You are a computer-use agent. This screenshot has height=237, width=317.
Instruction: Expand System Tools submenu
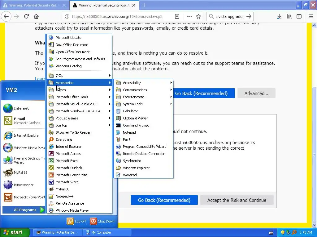tap(144, 104)
